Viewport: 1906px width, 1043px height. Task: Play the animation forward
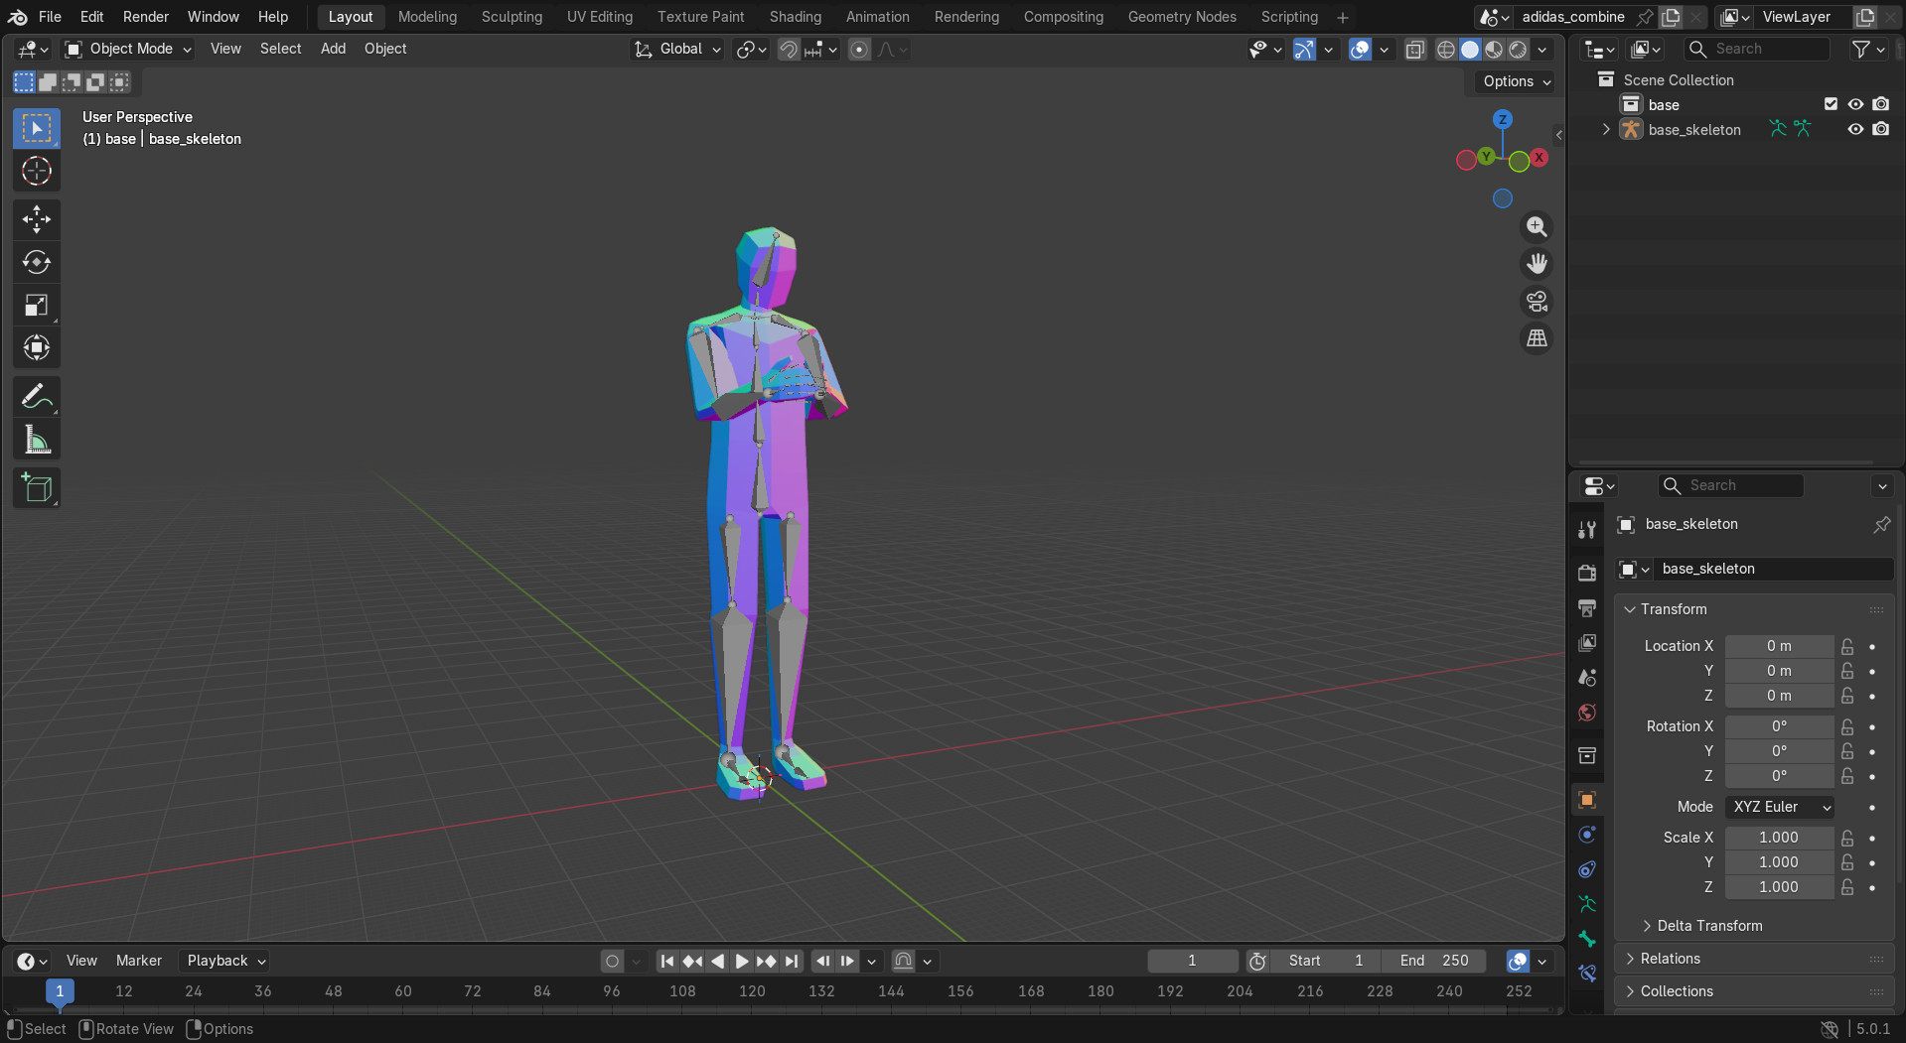point(741,961)
